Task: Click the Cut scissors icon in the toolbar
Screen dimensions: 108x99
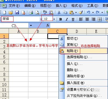Action: coord(59,12)
